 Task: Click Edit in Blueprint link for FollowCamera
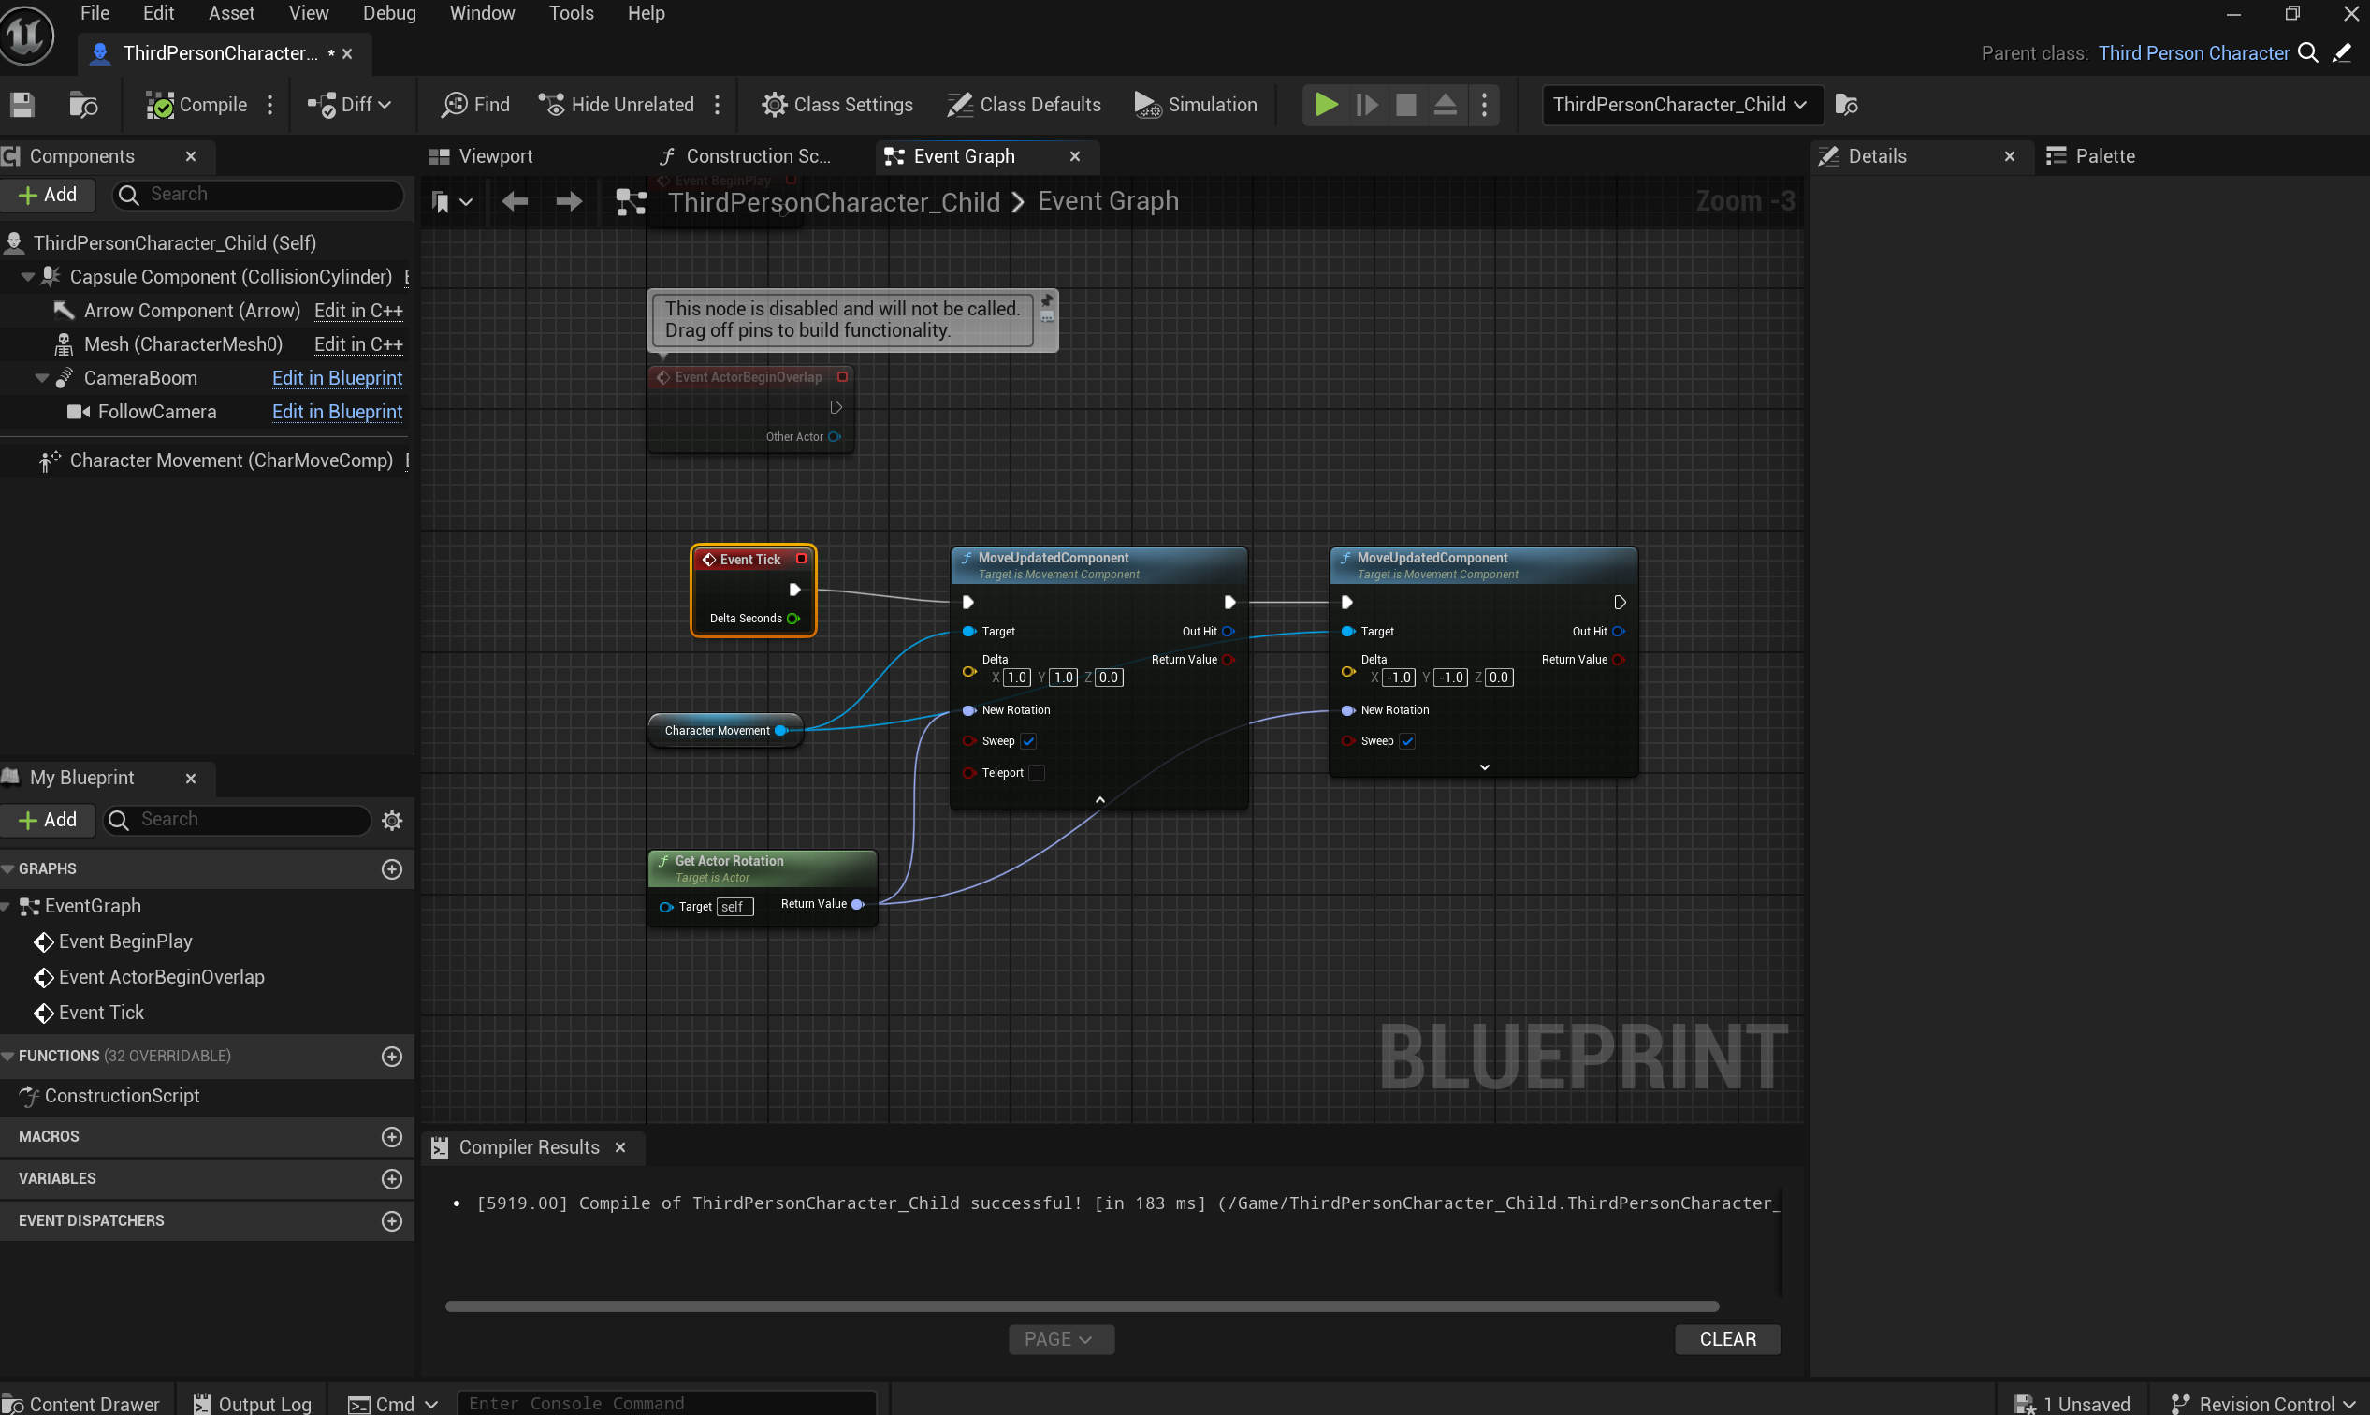[x=337, y=412]
